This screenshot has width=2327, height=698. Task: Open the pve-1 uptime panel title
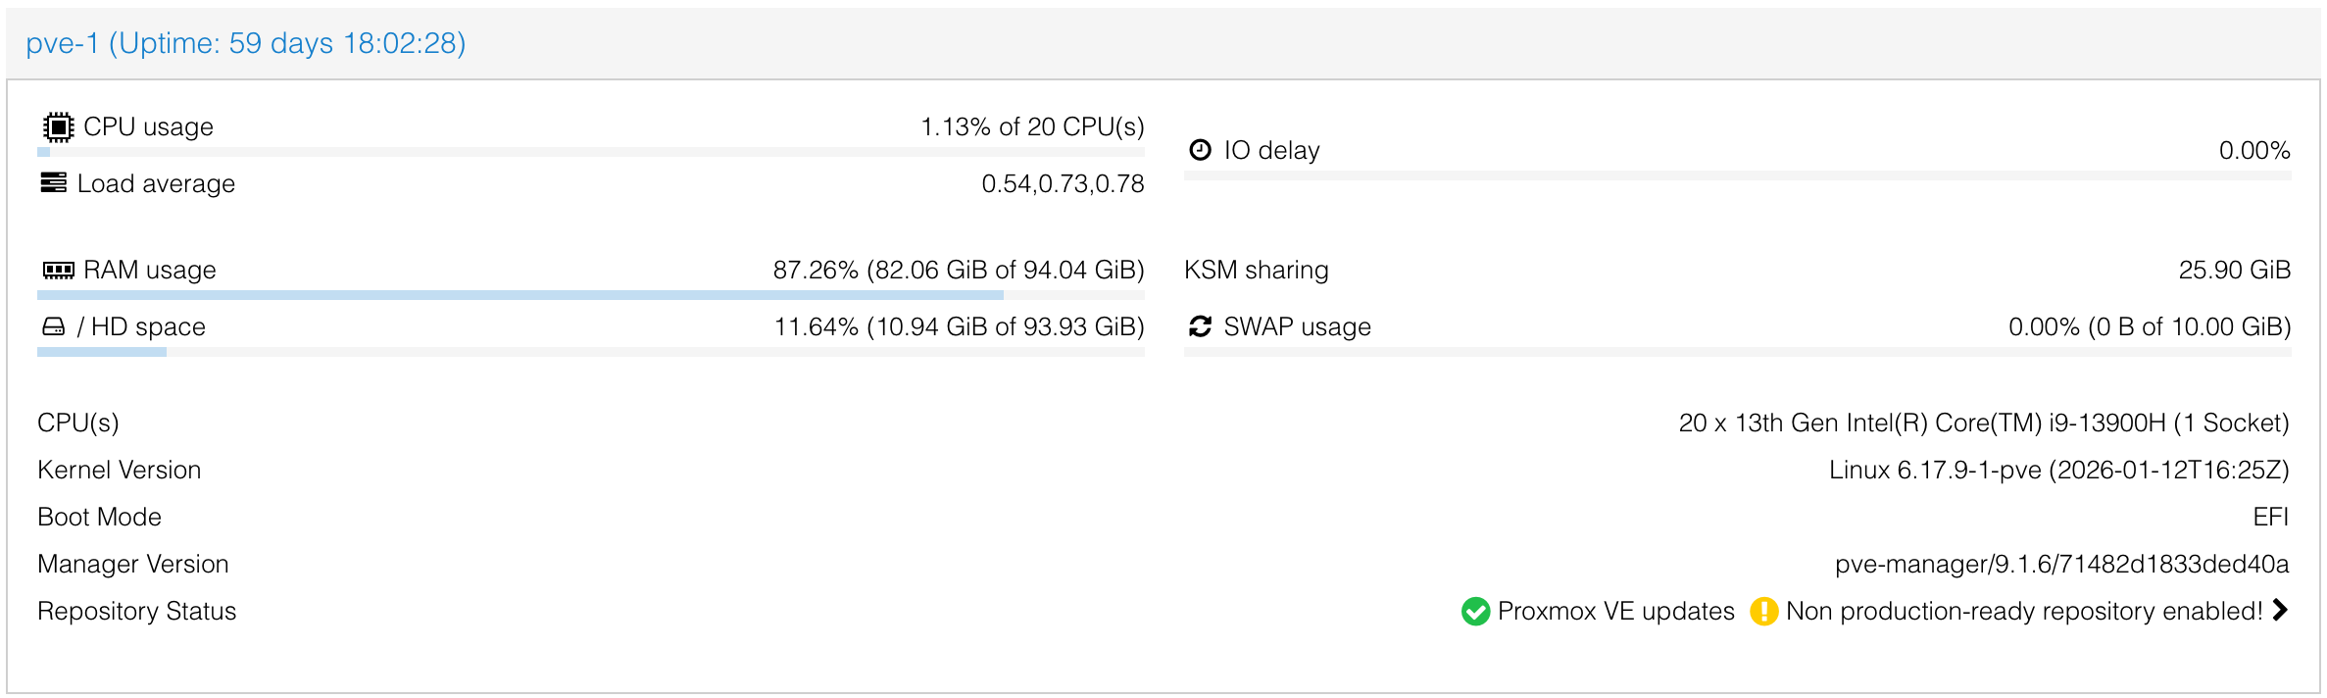[x=246, y=43]
